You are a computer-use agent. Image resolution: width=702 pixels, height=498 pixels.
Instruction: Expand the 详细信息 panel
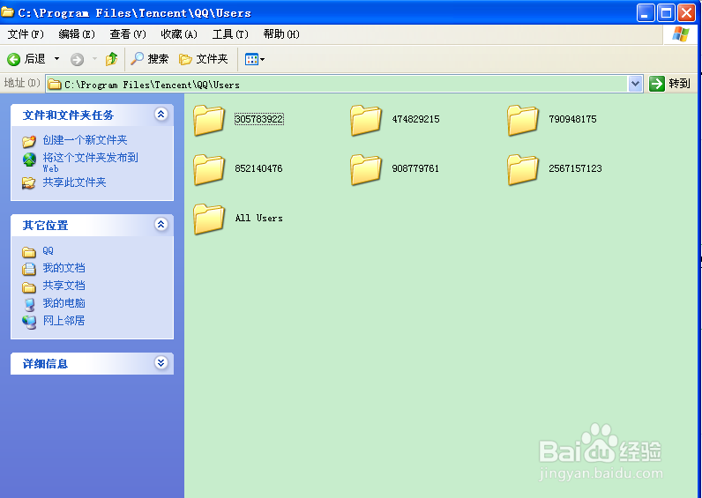161,363
